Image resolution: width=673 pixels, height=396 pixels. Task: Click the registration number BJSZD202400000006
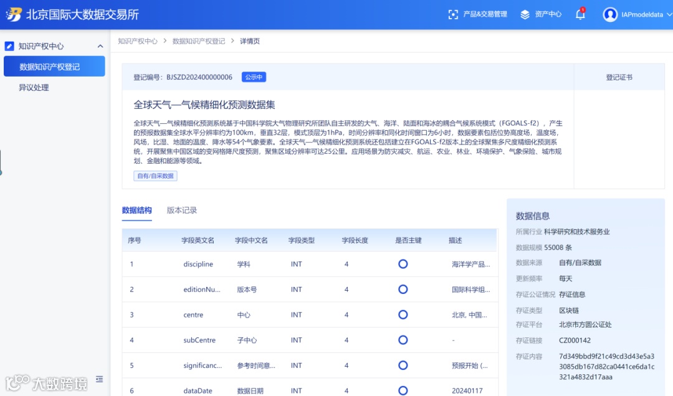pos(199,77)
